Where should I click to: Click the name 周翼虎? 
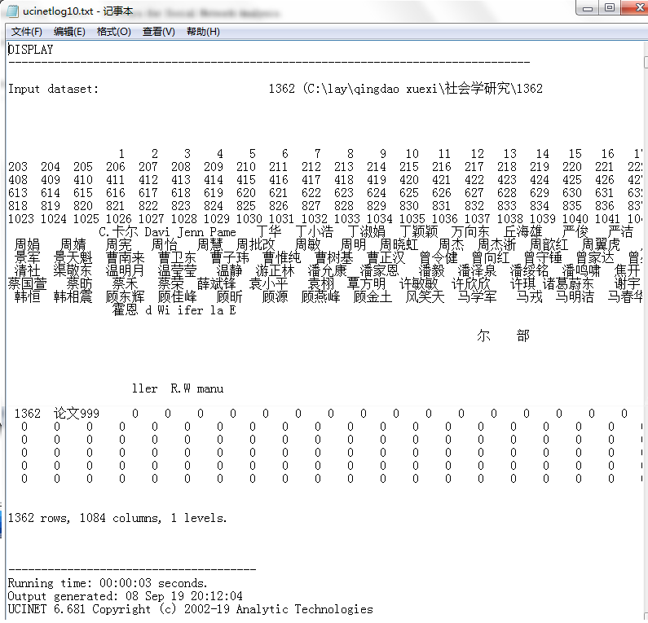[601, 244]
